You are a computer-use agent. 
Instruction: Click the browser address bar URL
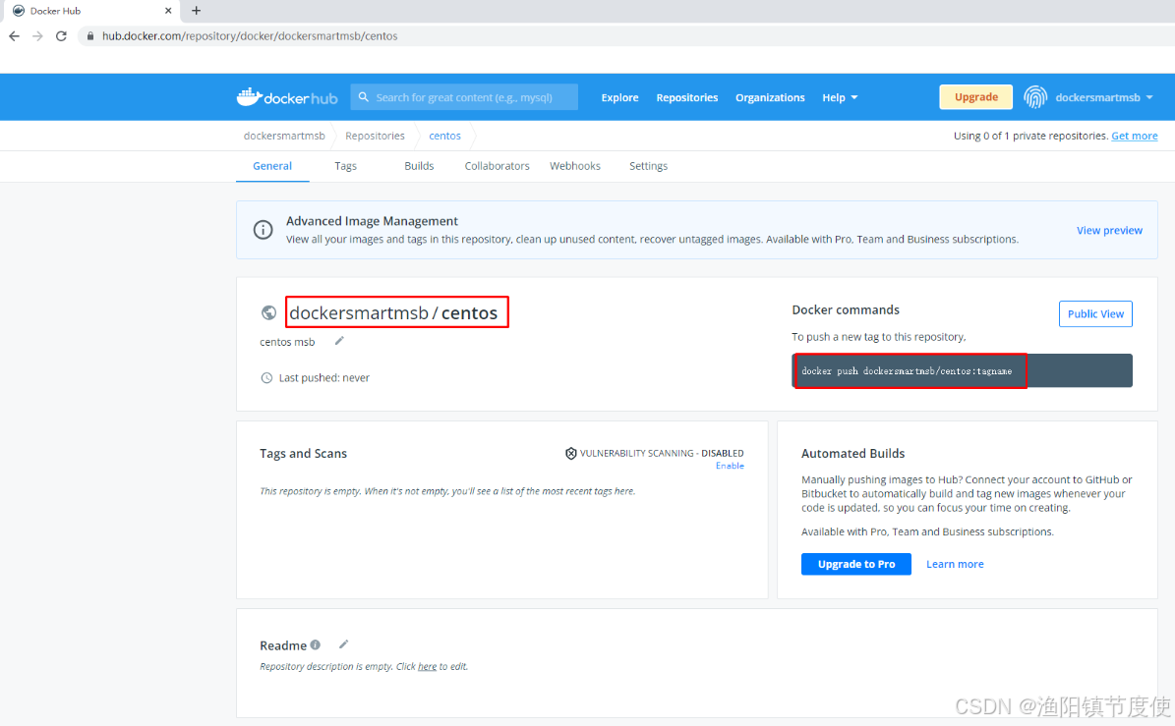tap(250, 36)
